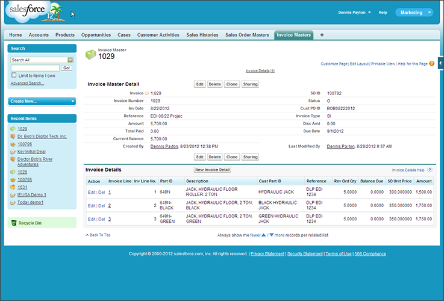Open invoice line 3 link
The image size is (444, 301).
110,219
